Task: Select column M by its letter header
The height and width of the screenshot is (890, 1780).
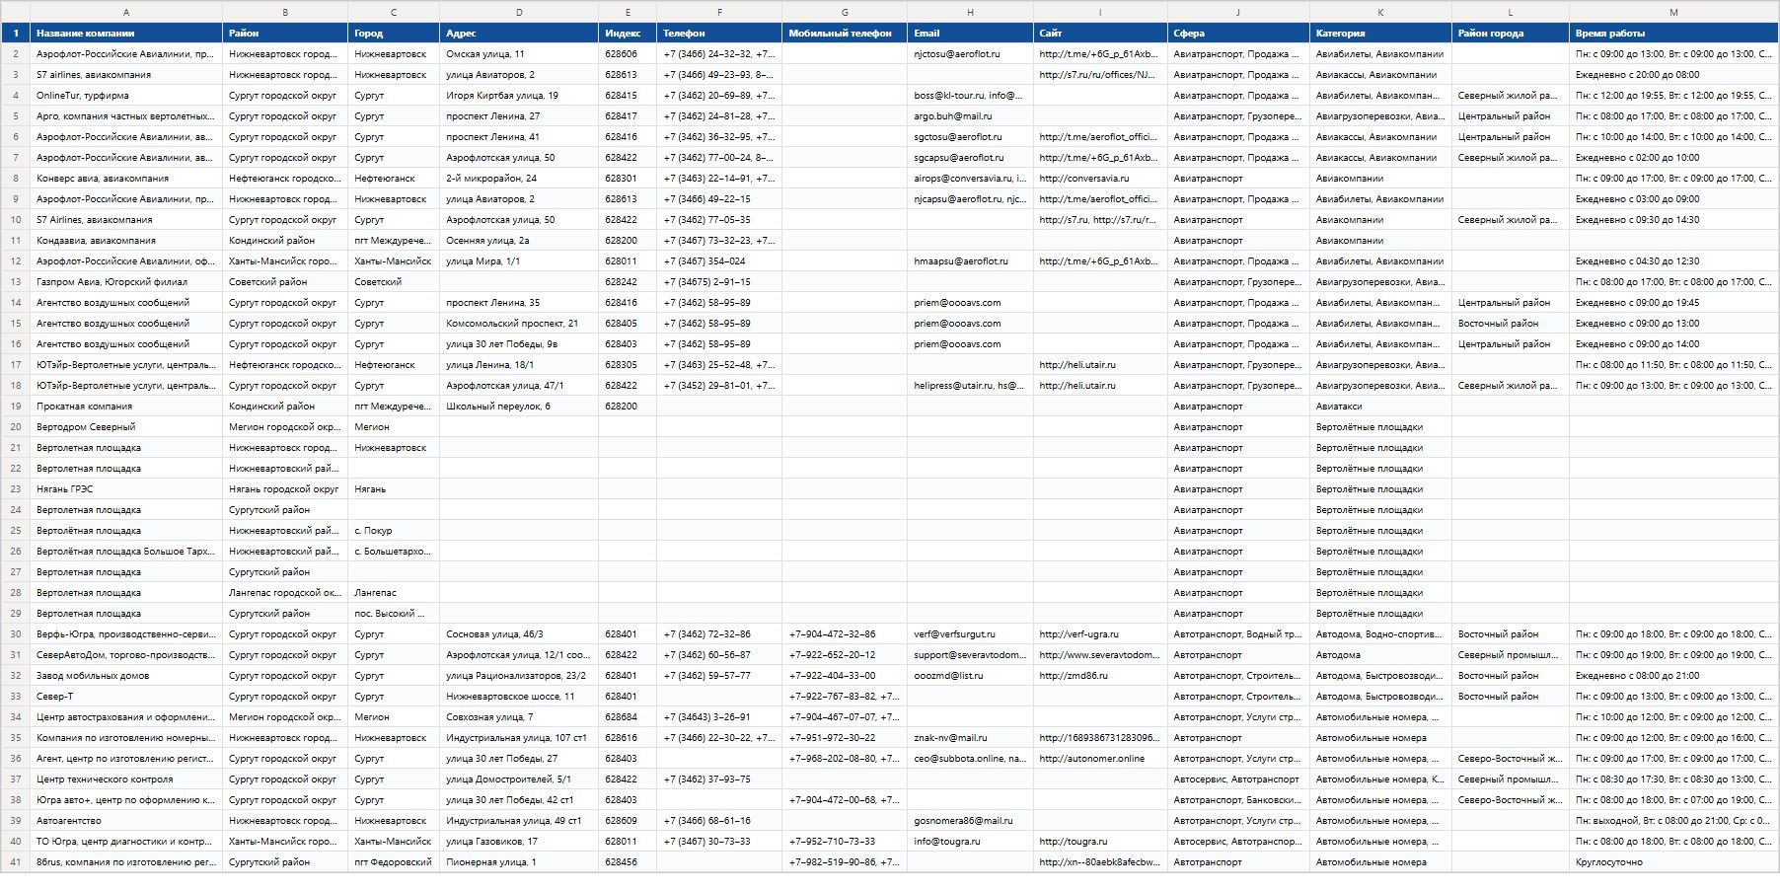Action: 1673,12
